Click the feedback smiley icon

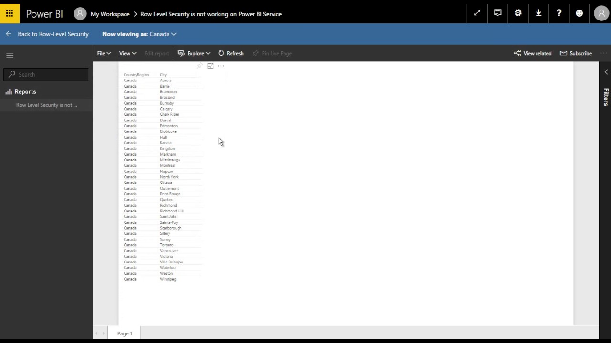[579, 13]
